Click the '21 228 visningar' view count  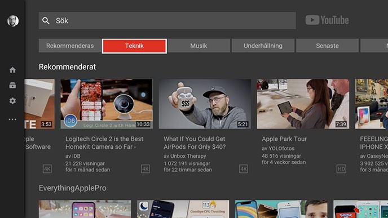coord(85,163)
